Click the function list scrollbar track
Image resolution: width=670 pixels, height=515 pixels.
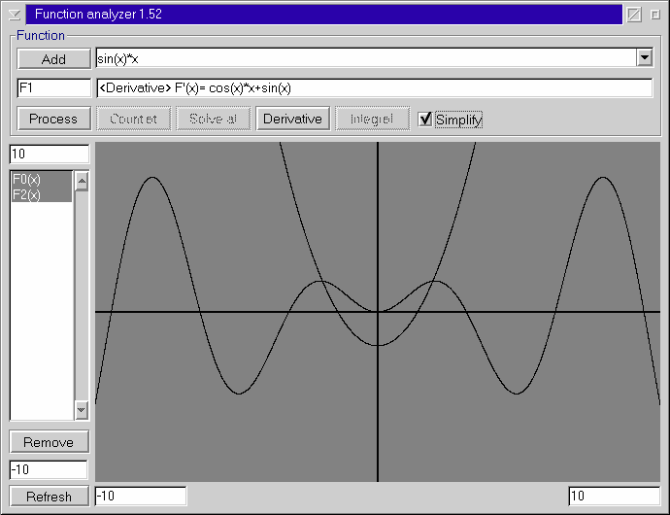(82, 295)
